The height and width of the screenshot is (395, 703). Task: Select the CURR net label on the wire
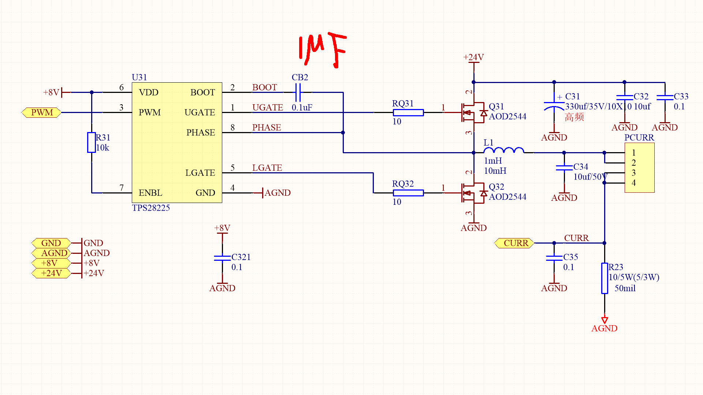pos(576,238)
